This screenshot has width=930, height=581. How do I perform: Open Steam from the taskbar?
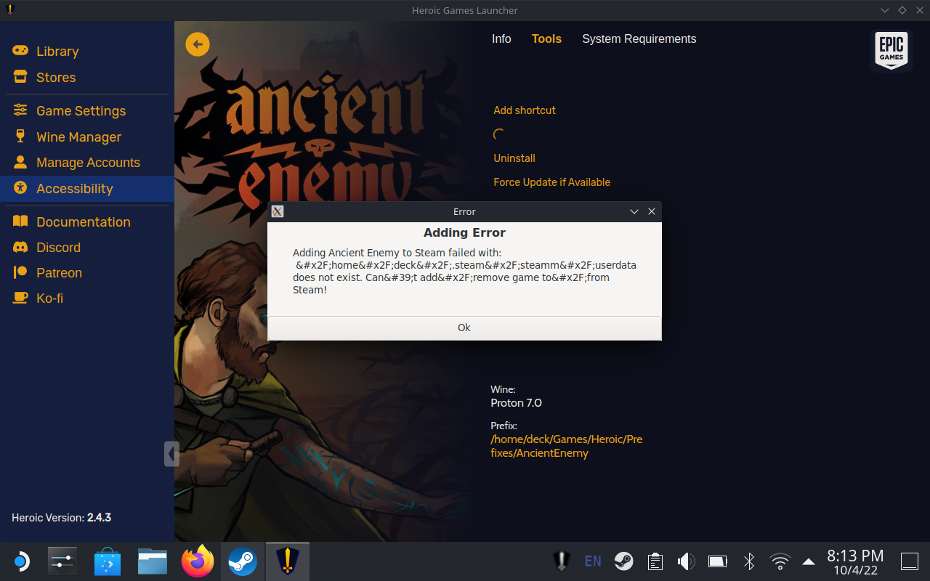click(242, 561)
